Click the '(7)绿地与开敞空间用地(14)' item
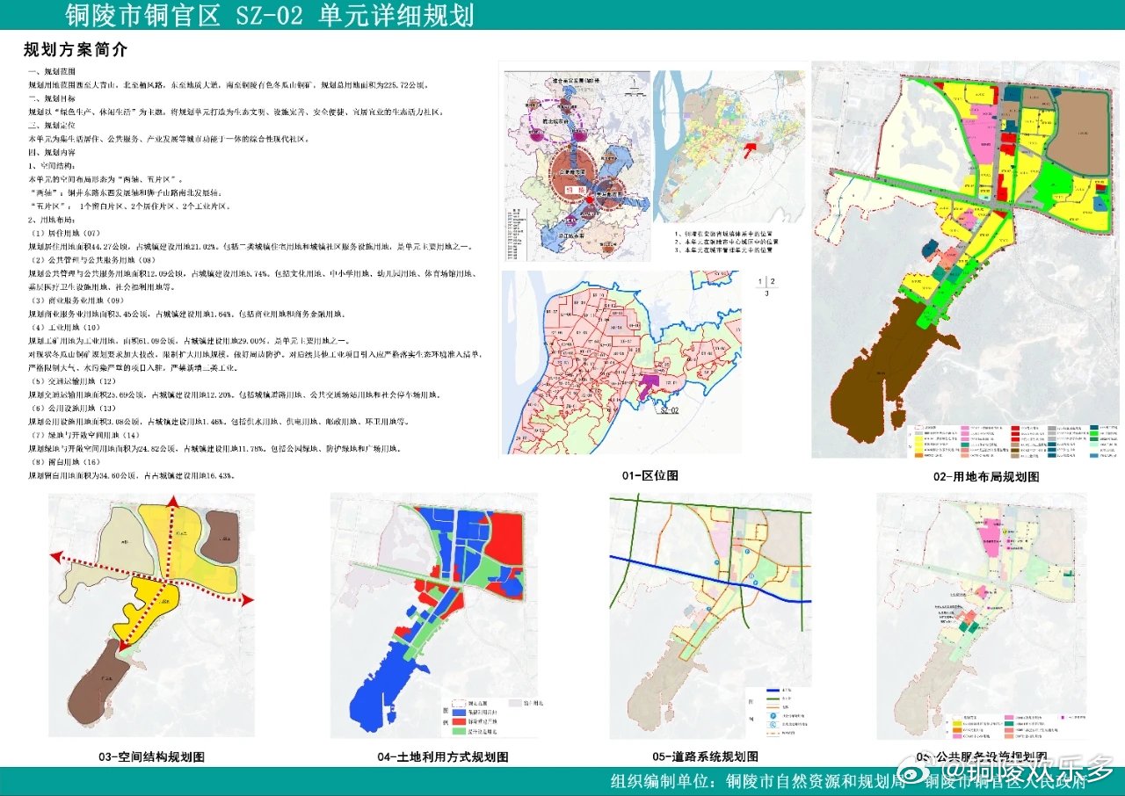The height and width of the screenshot is (796, 1125). pyautogui.click(x=85, y=436)
